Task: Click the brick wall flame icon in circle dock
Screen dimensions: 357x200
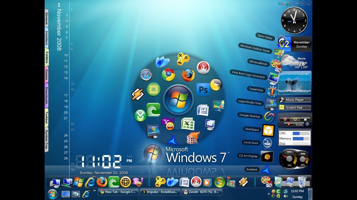Action: pyautogui.click(x=193, y=137)
